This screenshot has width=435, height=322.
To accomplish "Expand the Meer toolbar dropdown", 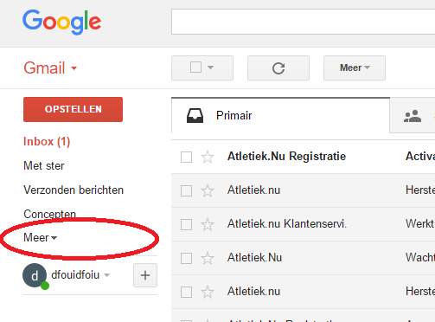I will point(355,68).
